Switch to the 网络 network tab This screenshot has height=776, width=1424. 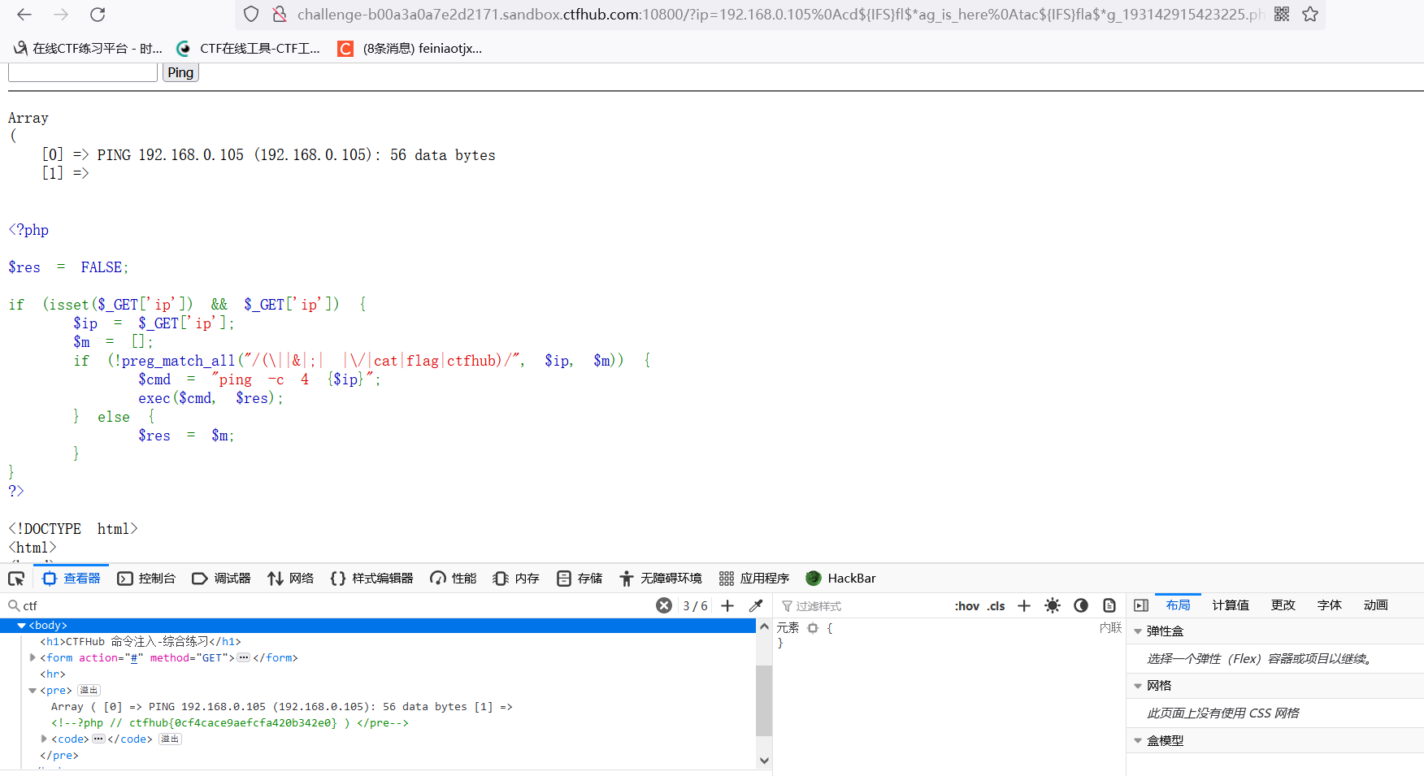tap(291, 579)
